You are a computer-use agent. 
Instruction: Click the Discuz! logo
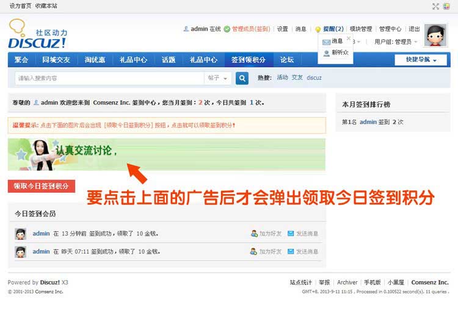click(x=38, y=34)
